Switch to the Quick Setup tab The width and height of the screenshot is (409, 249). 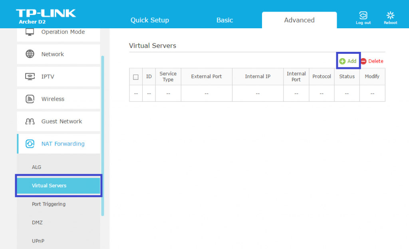coord(150,20)
